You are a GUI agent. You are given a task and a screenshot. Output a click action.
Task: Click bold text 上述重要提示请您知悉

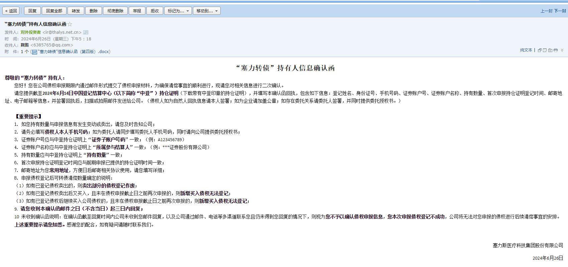(38, 225)
